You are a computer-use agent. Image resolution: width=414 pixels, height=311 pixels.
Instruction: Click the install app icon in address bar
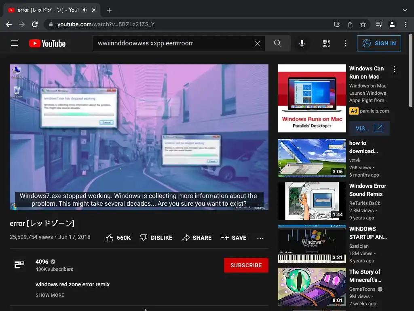pos(337,24)
